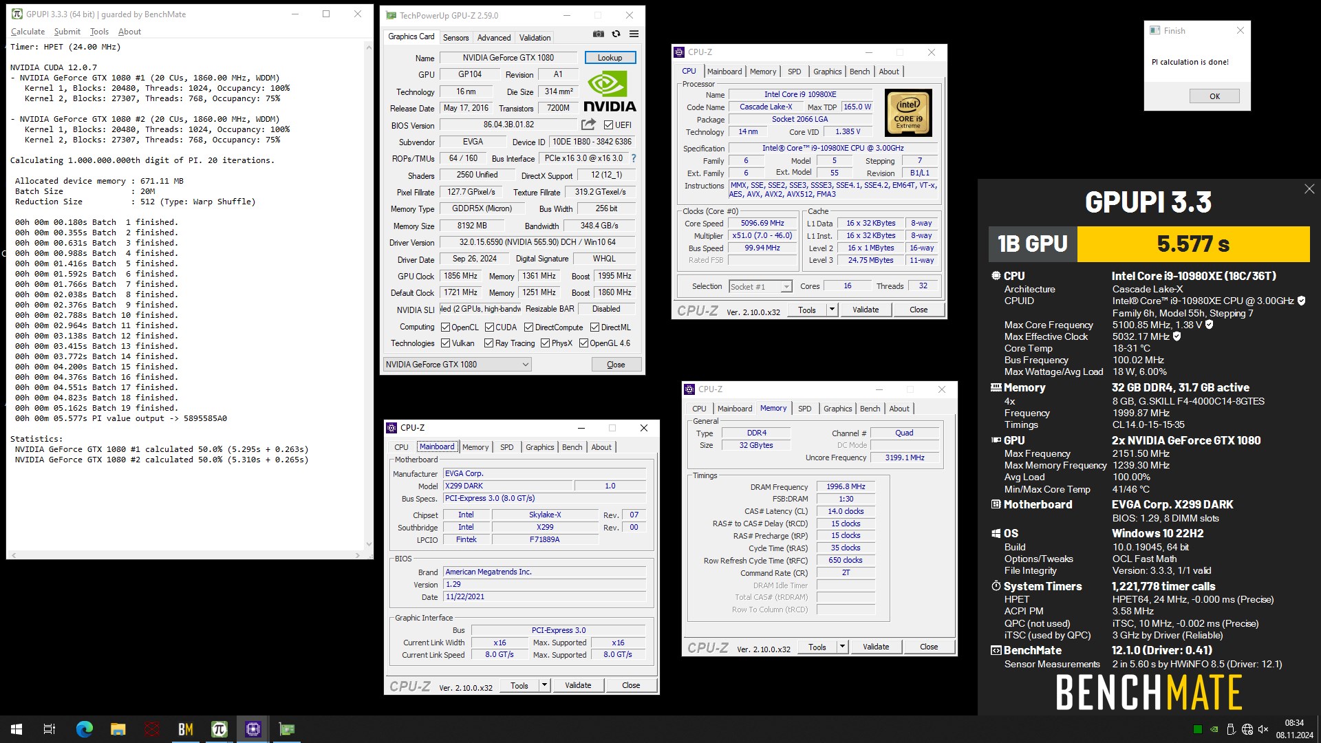The image size is (1321, 743).
Task: Click GPUPI taskbar icon
Action: (219, 729)
